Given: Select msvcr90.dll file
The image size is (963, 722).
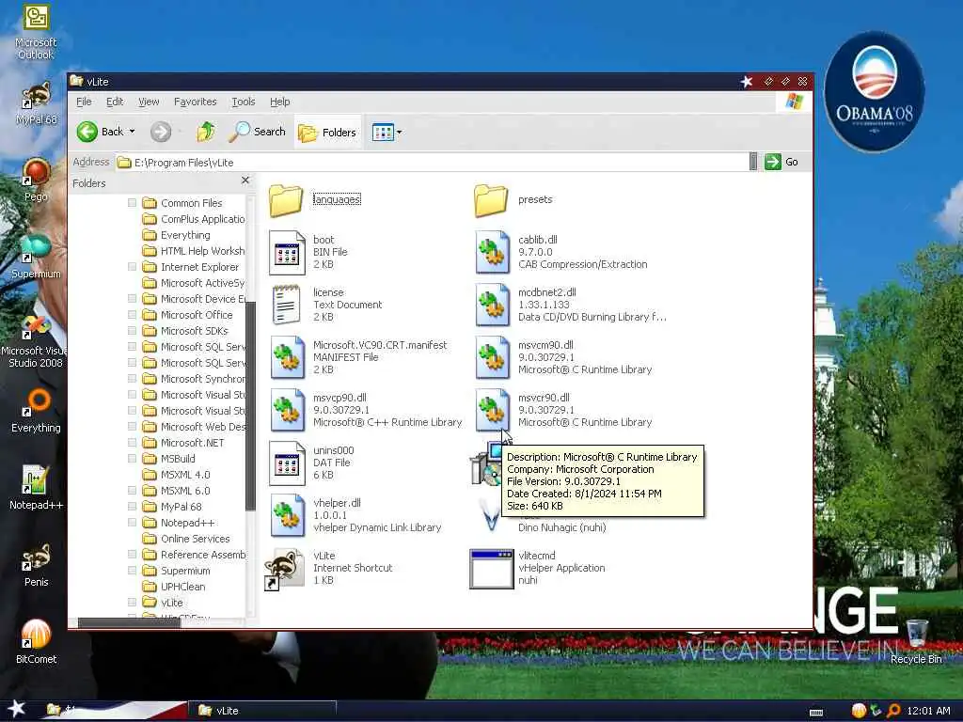Looking at the screenshot, I should [x=492, y=410].
